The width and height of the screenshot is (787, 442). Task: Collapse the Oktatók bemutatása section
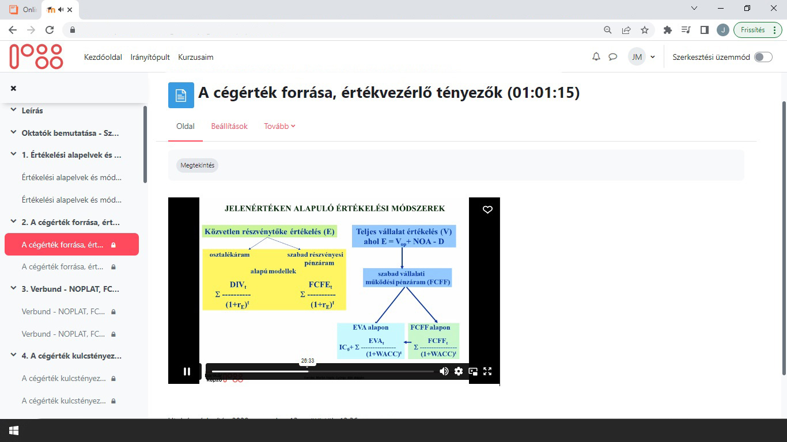pyautogui.click(x=12, y=132)
